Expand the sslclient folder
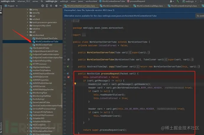 (27, 19)
